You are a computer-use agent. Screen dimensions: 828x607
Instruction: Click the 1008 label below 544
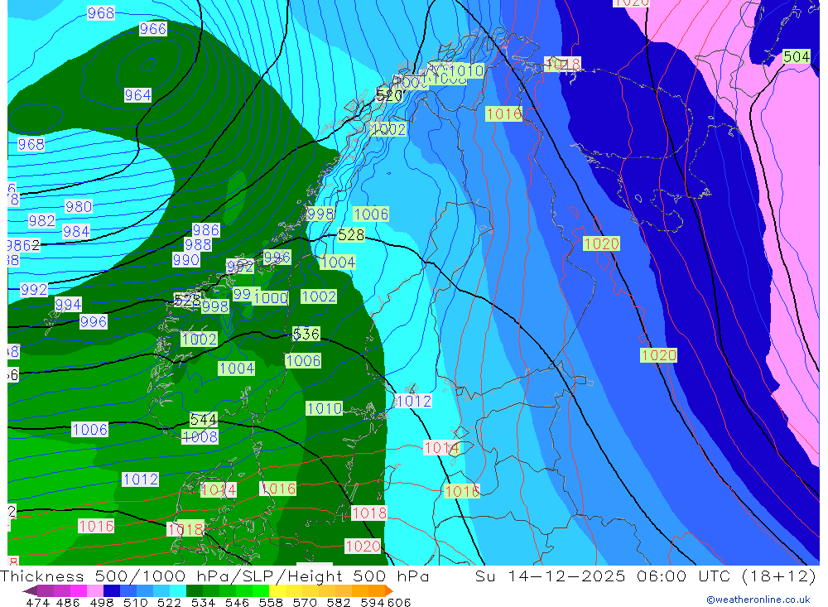click(200, 437)
